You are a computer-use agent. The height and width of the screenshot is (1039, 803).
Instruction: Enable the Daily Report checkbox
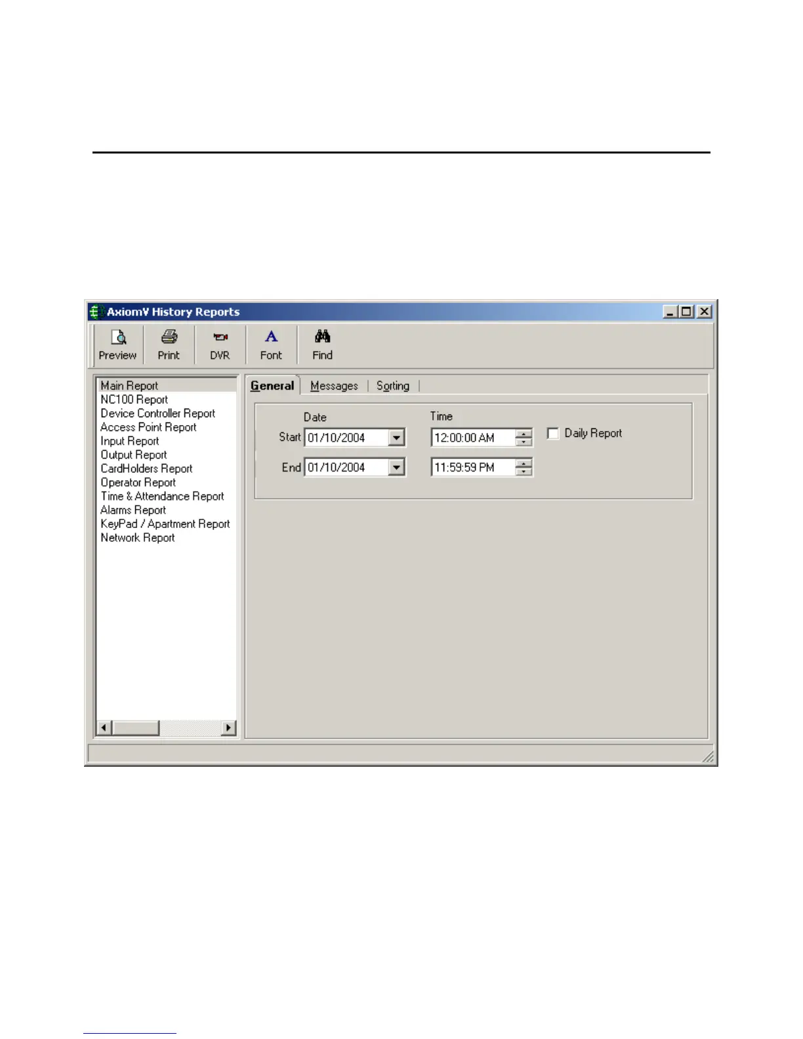(553, 434)
